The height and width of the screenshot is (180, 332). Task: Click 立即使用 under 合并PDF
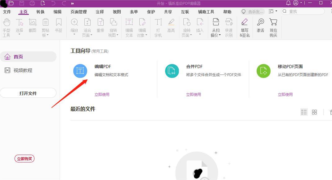pyautogui.click(x=194, y=94)
